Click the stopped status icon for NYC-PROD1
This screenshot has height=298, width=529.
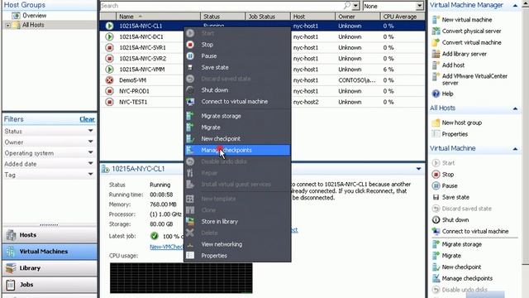tap(109, 91)
